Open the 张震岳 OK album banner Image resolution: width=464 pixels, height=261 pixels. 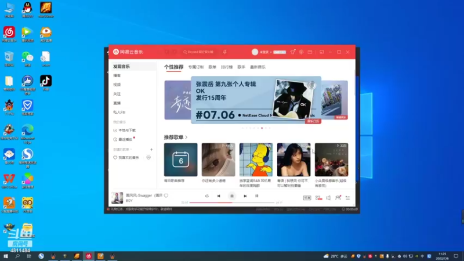point(256,100)
